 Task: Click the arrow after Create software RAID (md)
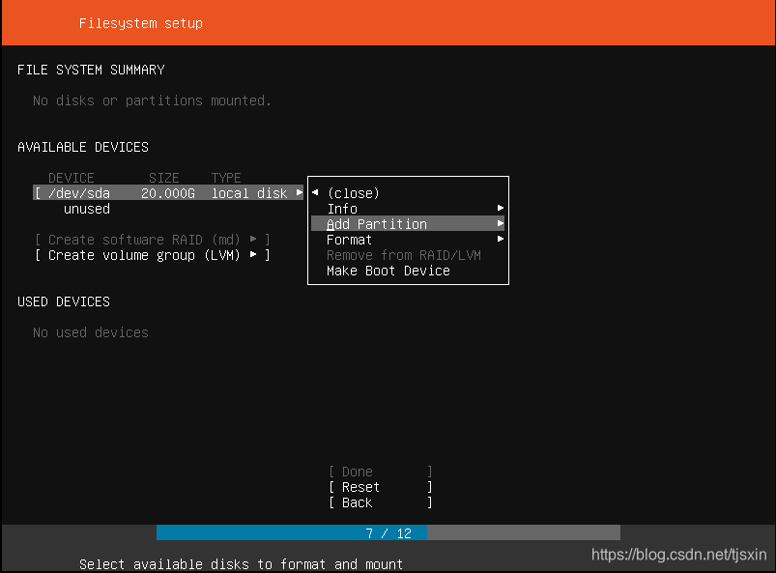253,239
